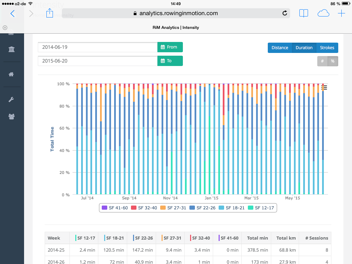The height and width of the screenshot is (264, 352).
Task: Click Total Time axis label
Action: (52, 139)
